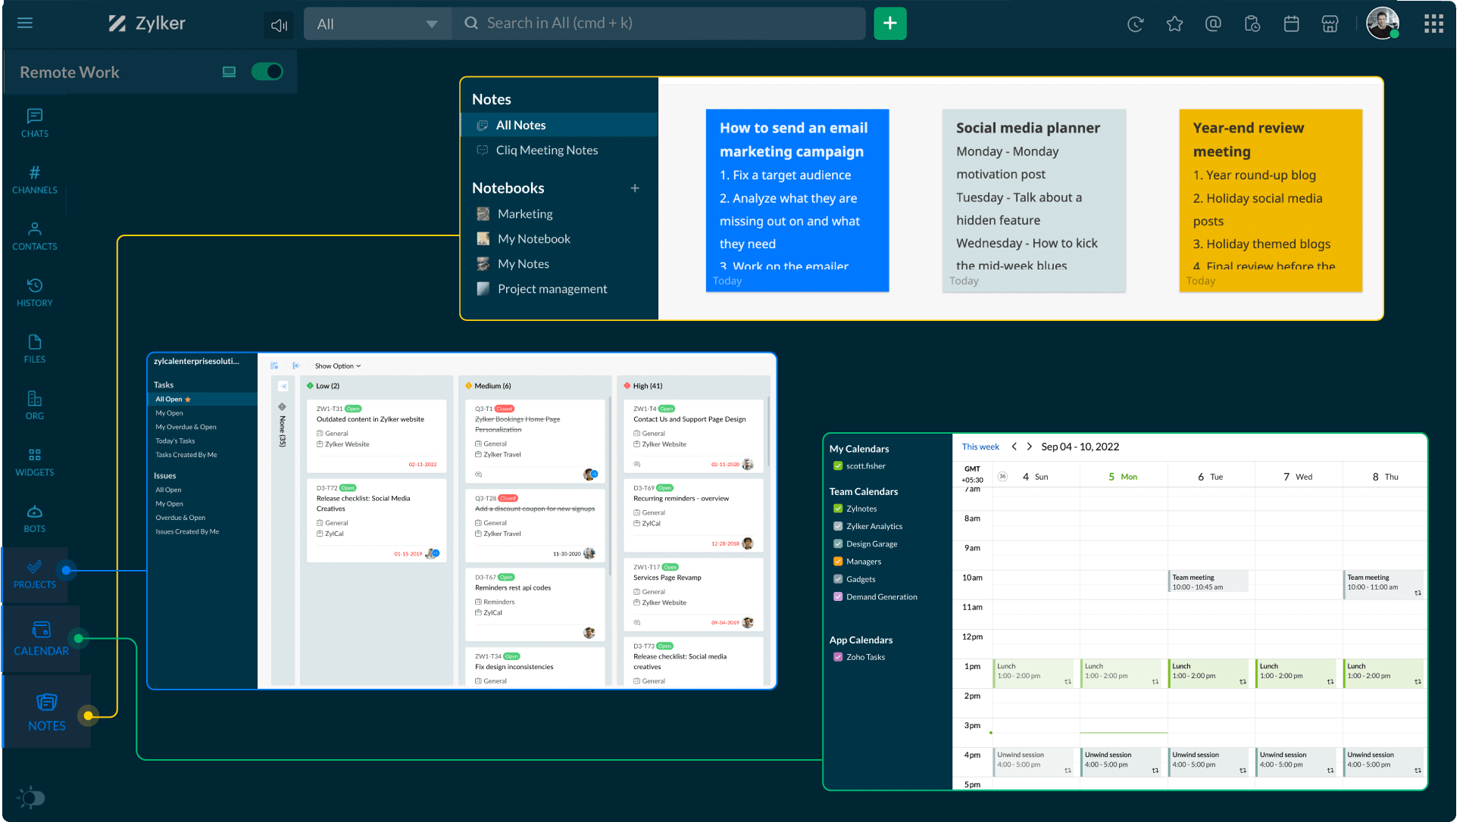Turn off the Remote Work toggle
Image resolution: width=1463 pixels, height=822 pixels.
pos(267,72)
